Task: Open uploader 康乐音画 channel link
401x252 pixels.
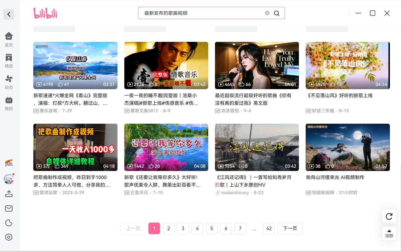Action: click(48, 111)
